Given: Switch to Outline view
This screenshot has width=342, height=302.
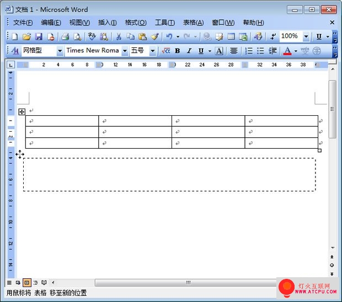Looking at the screenshot, I should 35,283.
